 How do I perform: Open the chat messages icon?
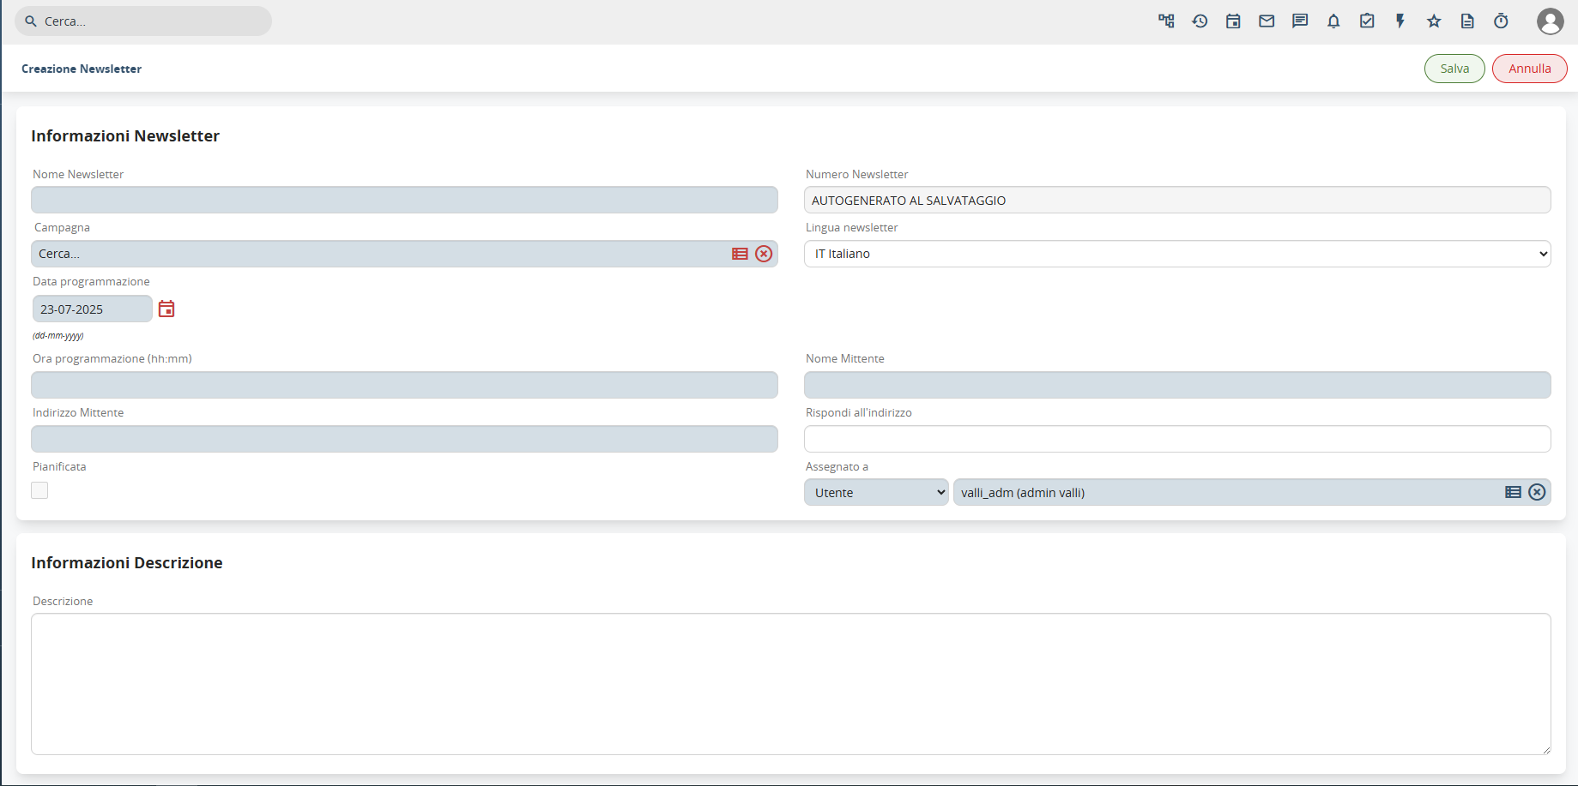point(1300,21)
